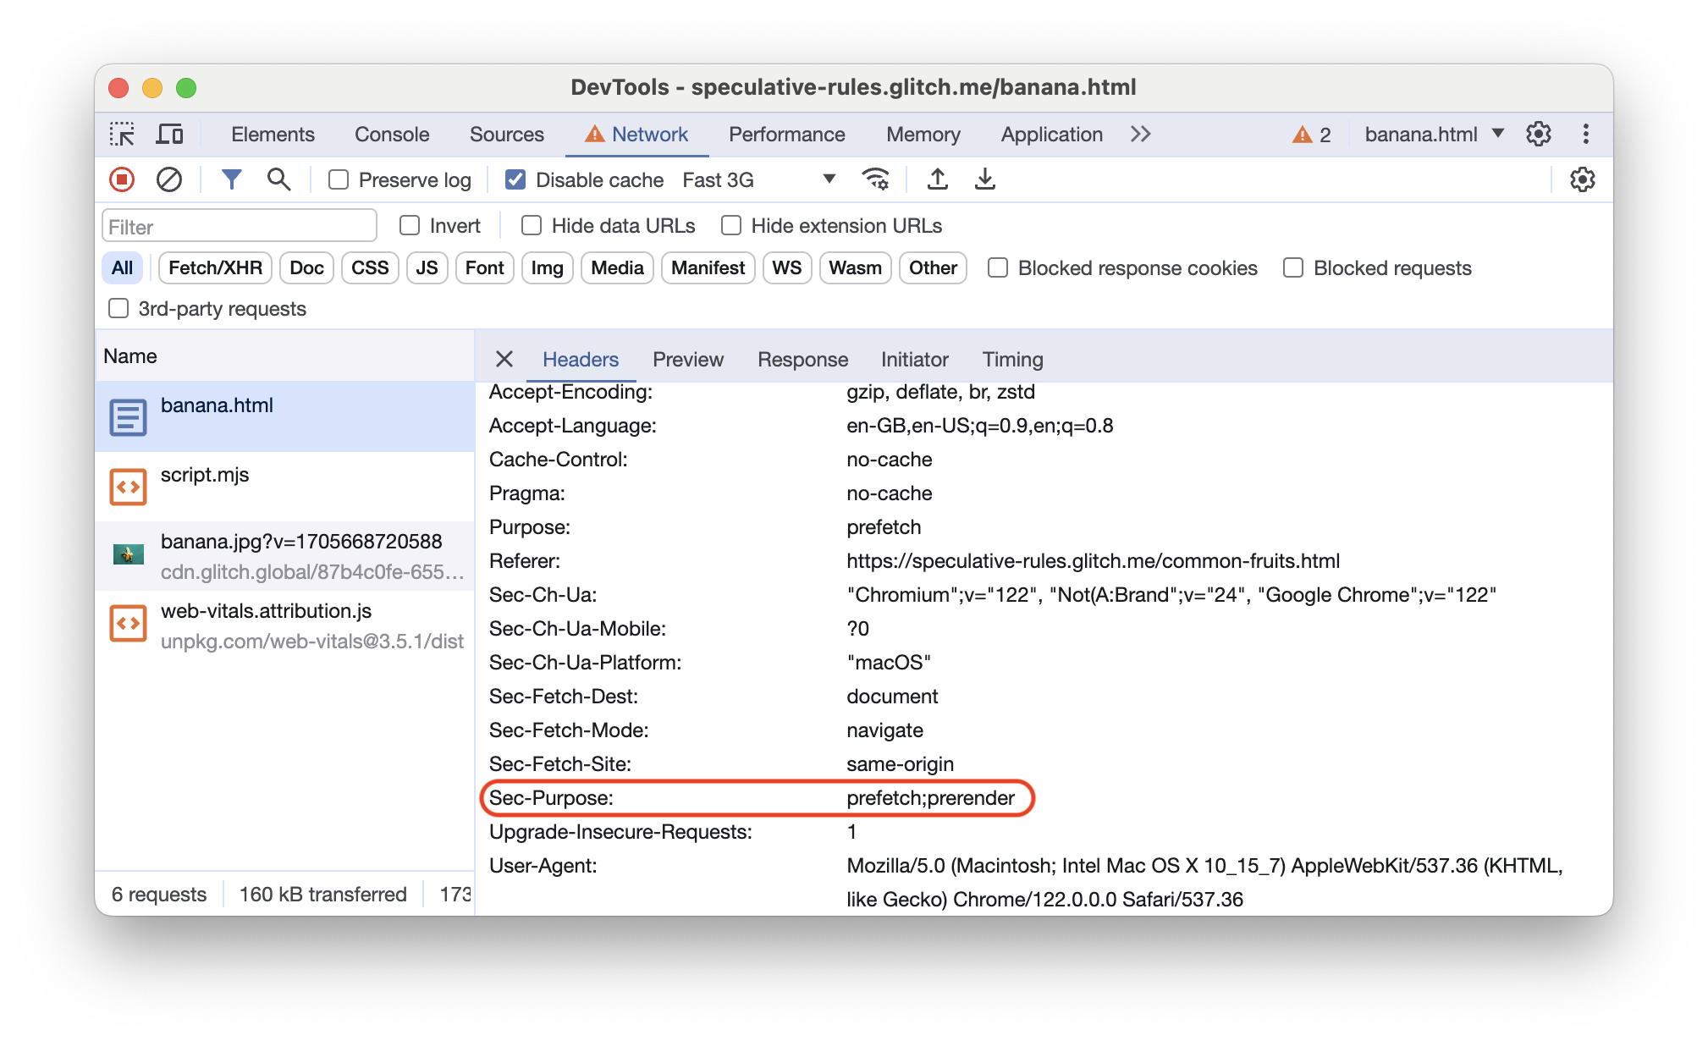Image resolution: width=1708 pixels, height=1041 pixels.
Task: Click the record stop button icon
Action: click(122, 180)
